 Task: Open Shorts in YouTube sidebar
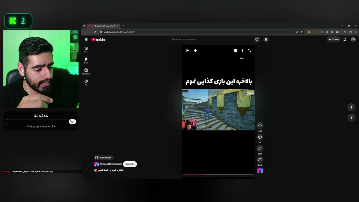(86, 60)
